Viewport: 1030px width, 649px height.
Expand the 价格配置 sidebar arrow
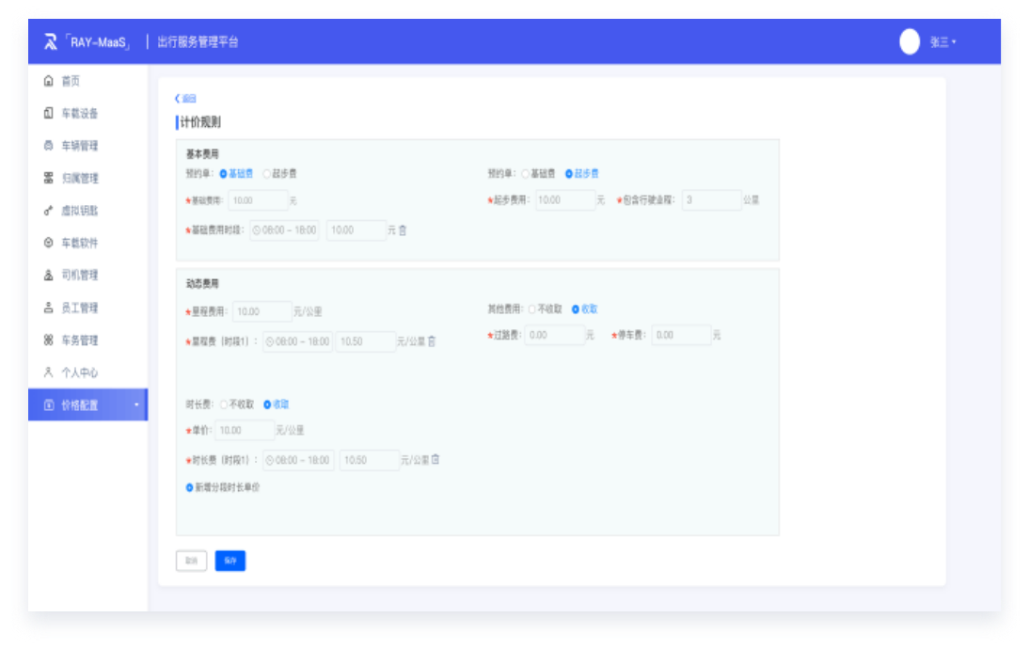(136, 405)
